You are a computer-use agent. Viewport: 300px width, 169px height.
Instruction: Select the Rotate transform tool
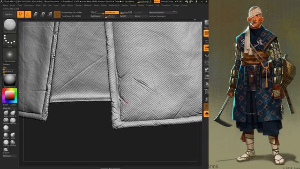50,15
